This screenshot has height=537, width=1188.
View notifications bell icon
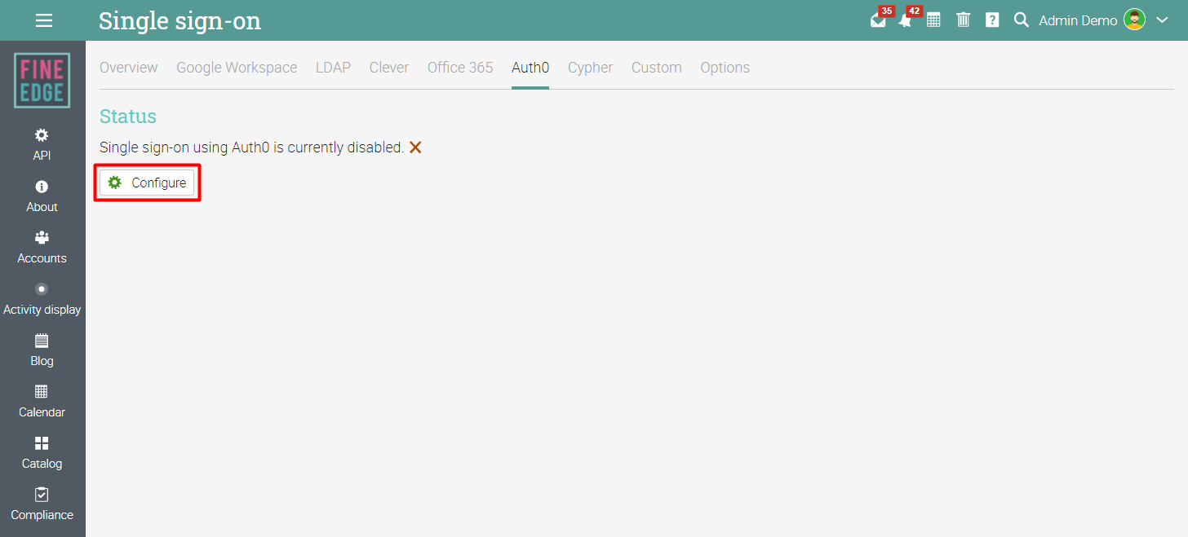[905, 20]
